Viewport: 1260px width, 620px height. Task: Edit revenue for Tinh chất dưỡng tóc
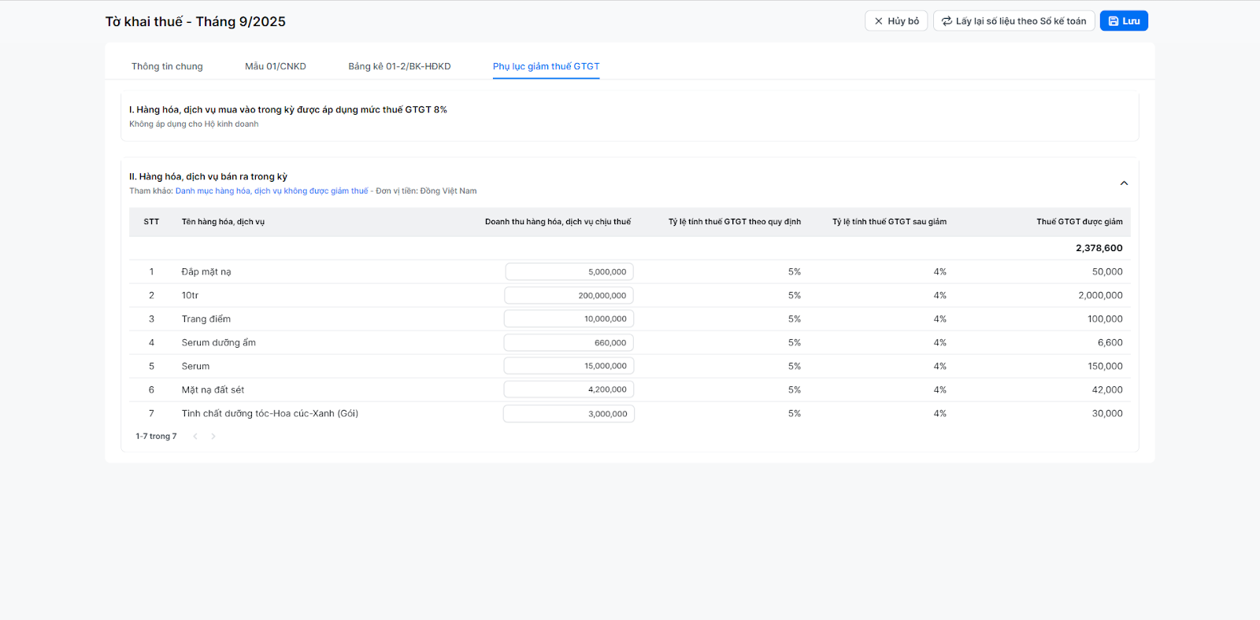[x=569, y=414]
